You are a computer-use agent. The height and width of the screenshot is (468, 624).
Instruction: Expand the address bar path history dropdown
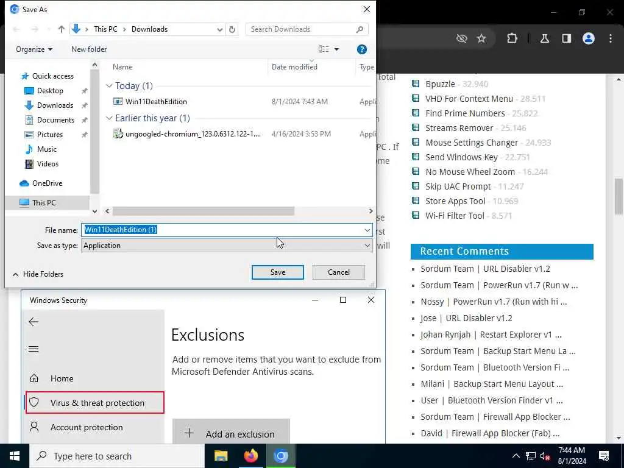[x=219, y=29]
